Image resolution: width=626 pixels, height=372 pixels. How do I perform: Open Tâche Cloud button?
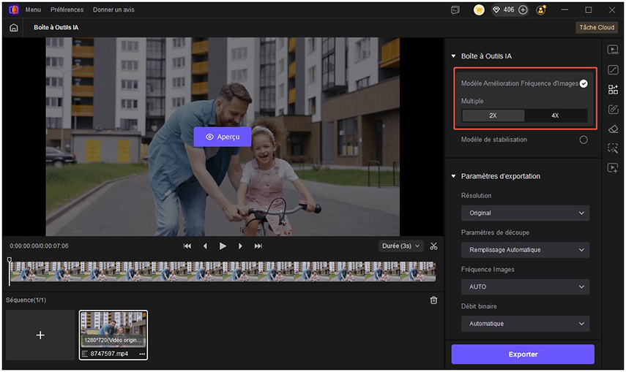click(597, 28)
